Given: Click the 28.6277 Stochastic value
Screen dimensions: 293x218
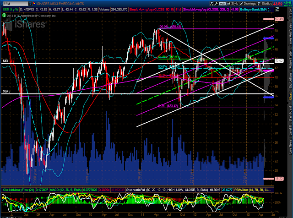Looking at the screenshot, I should pos(227,190).
